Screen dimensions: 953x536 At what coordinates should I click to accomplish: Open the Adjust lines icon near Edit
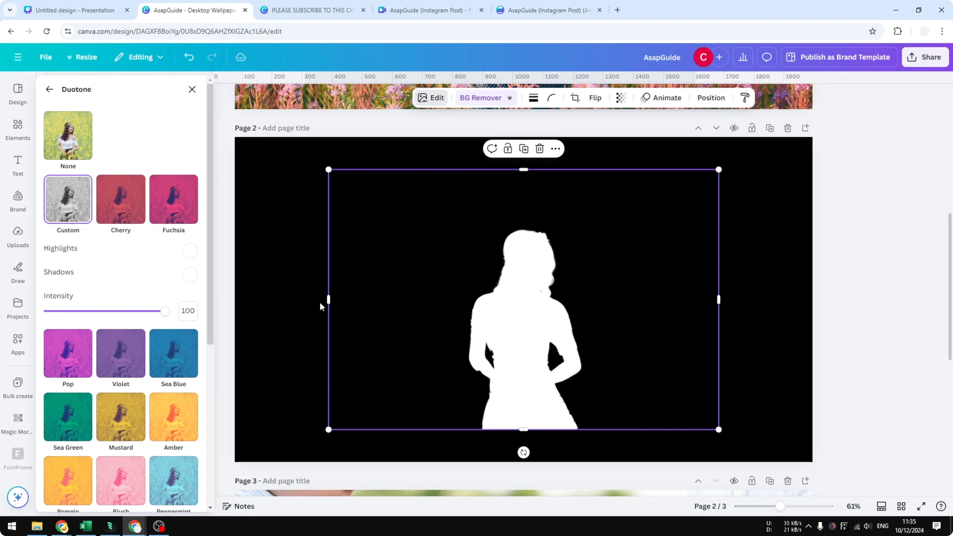533,98
